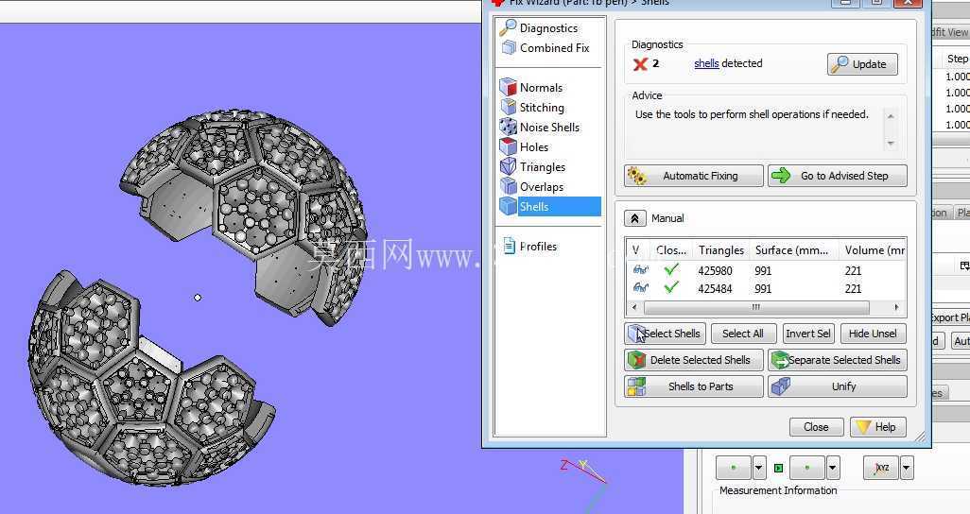Select the 425484 triangles cell
This screenshot has width=970, height=514.
click(x=715, y=288)
